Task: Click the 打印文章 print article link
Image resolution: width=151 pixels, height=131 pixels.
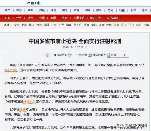Action: coord(81,55)
